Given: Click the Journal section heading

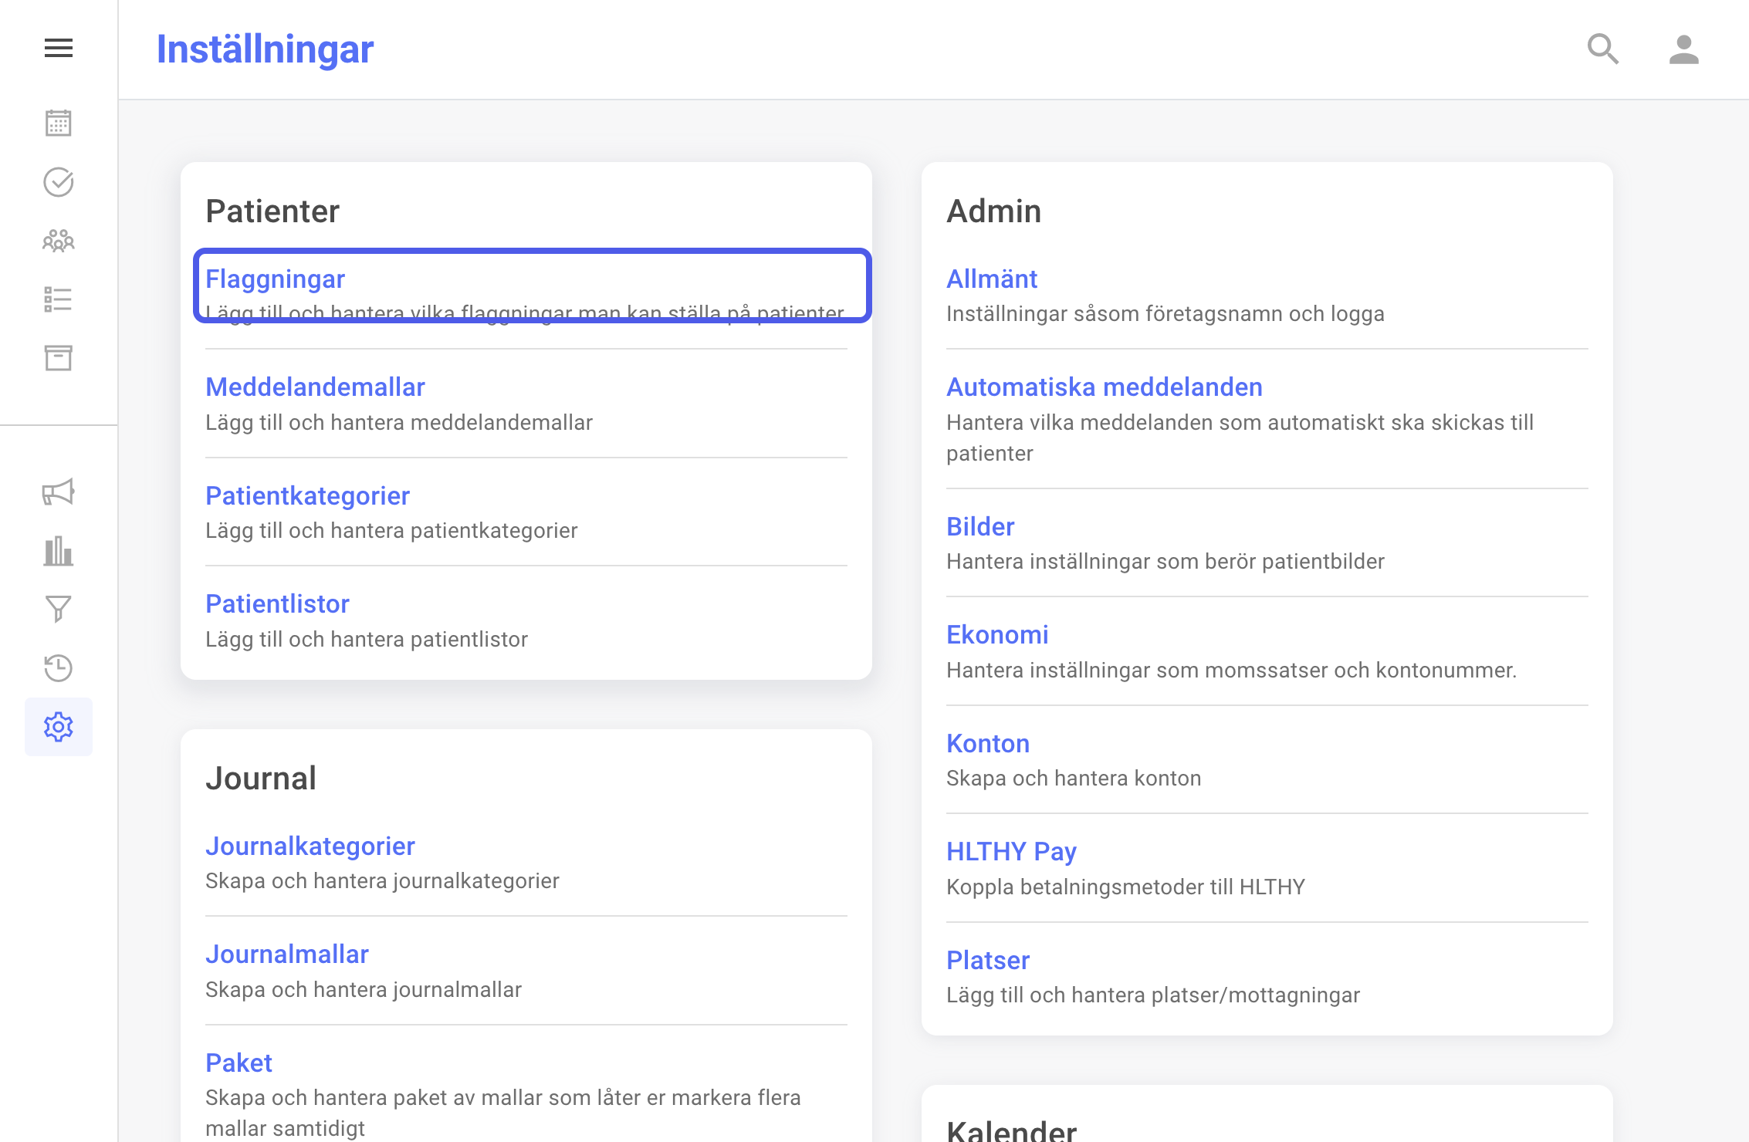Looking at the screenshot, I should tap(261, 779).
